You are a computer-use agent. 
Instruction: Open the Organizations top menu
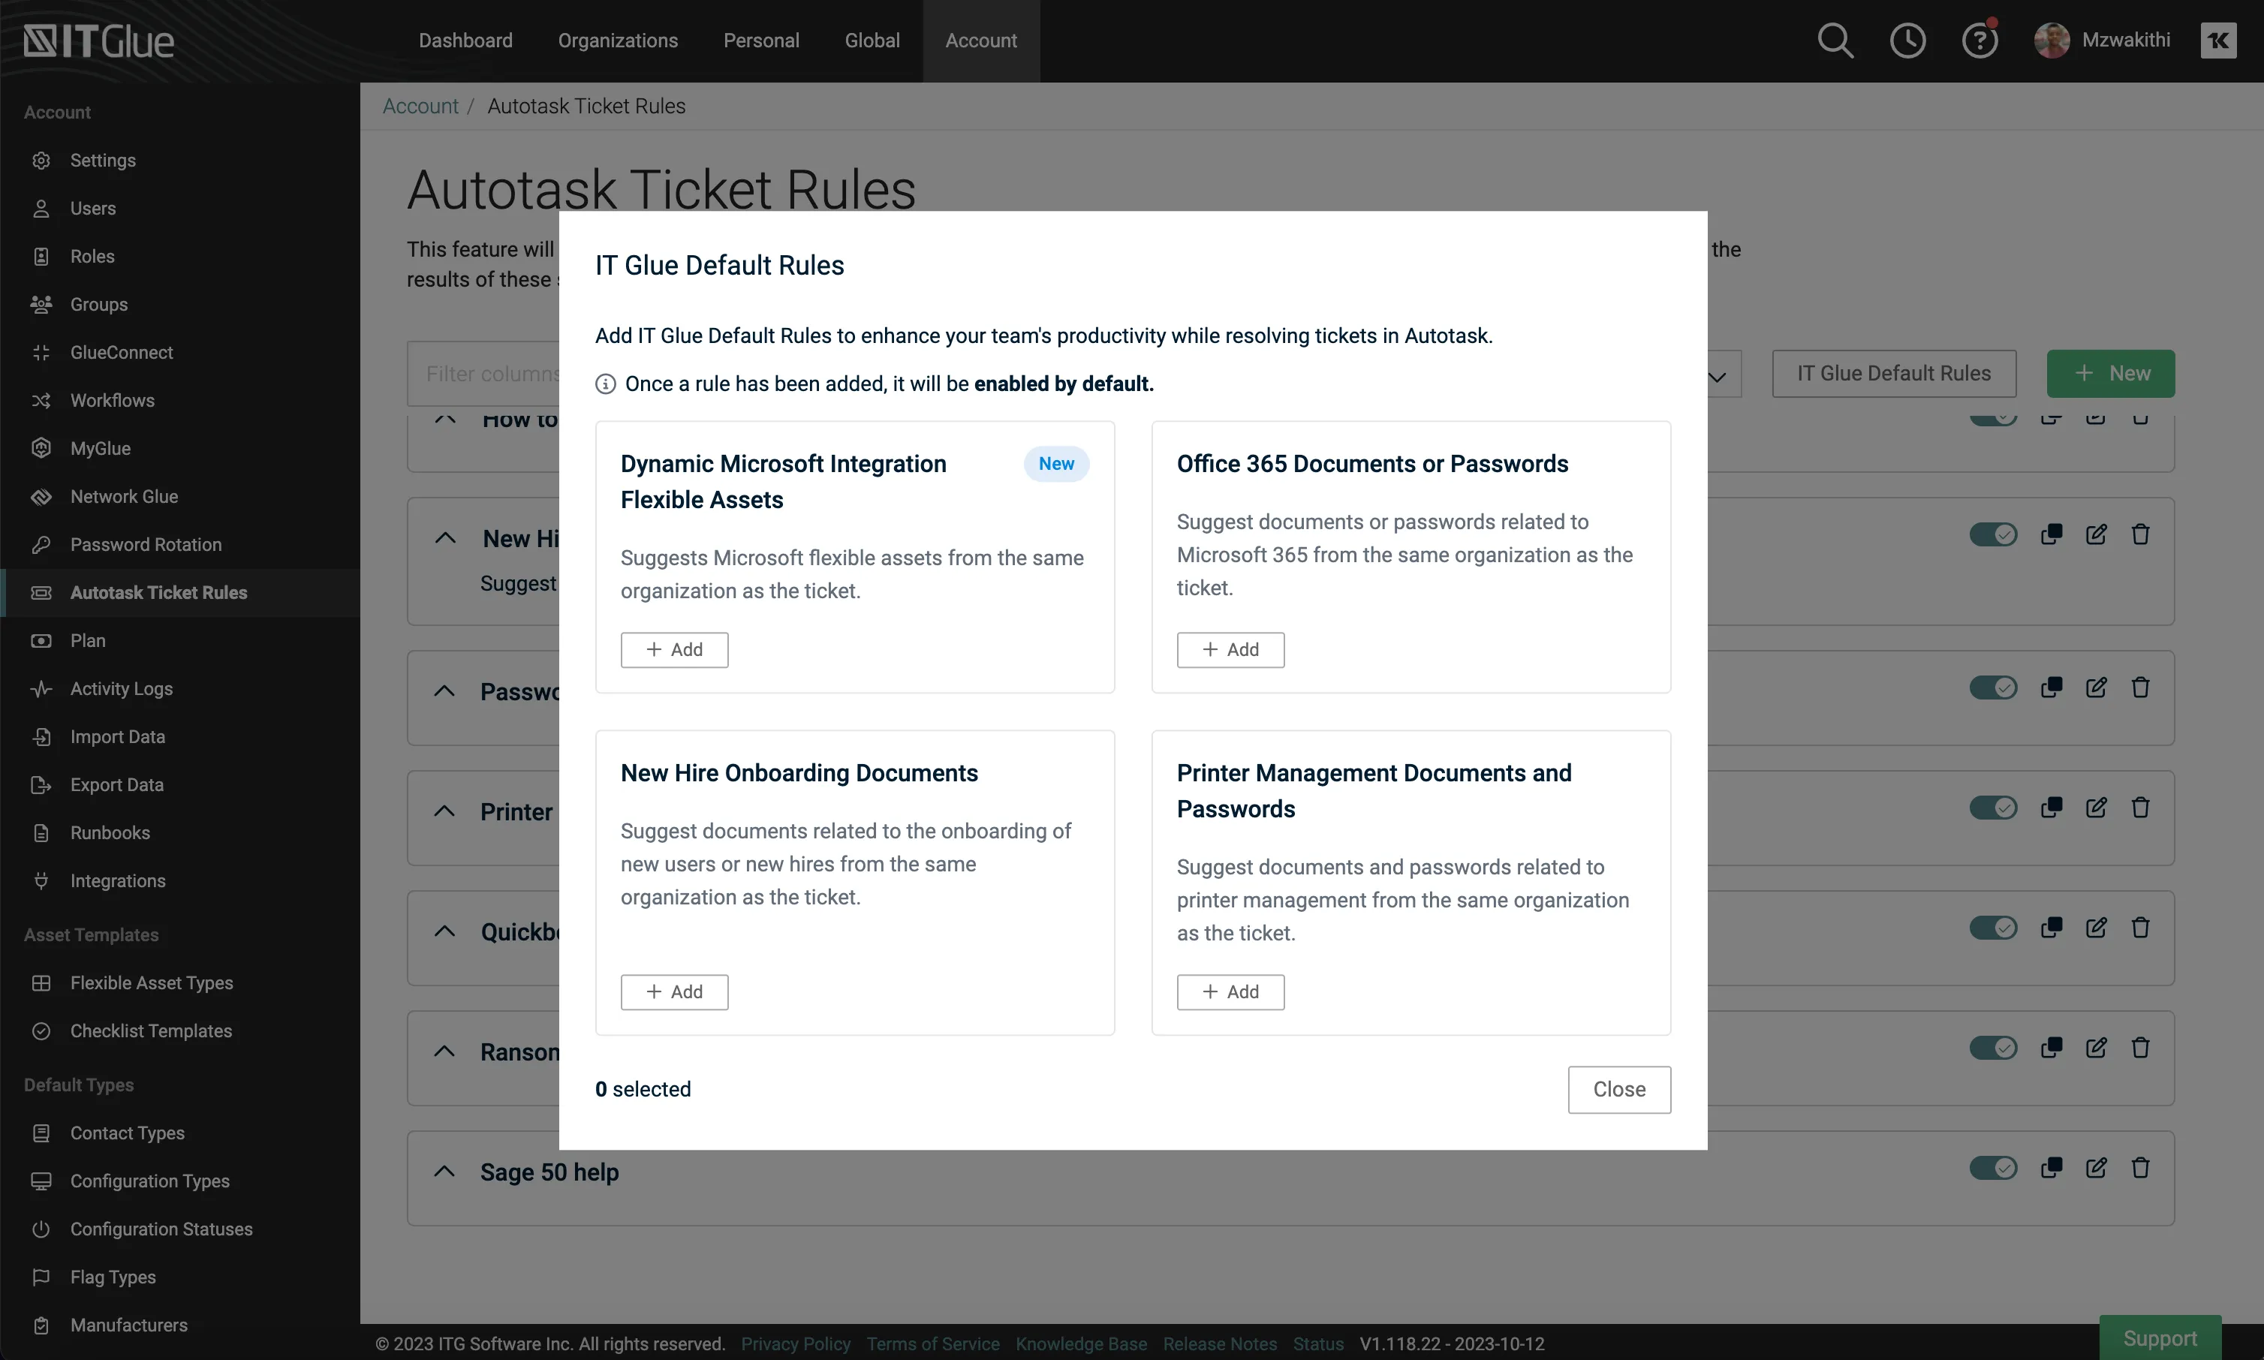(x=618, y=41)
